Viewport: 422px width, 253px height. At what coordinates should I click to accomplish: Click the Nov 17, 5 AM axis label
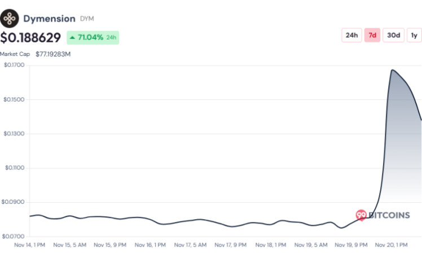[x=191, y=245]
